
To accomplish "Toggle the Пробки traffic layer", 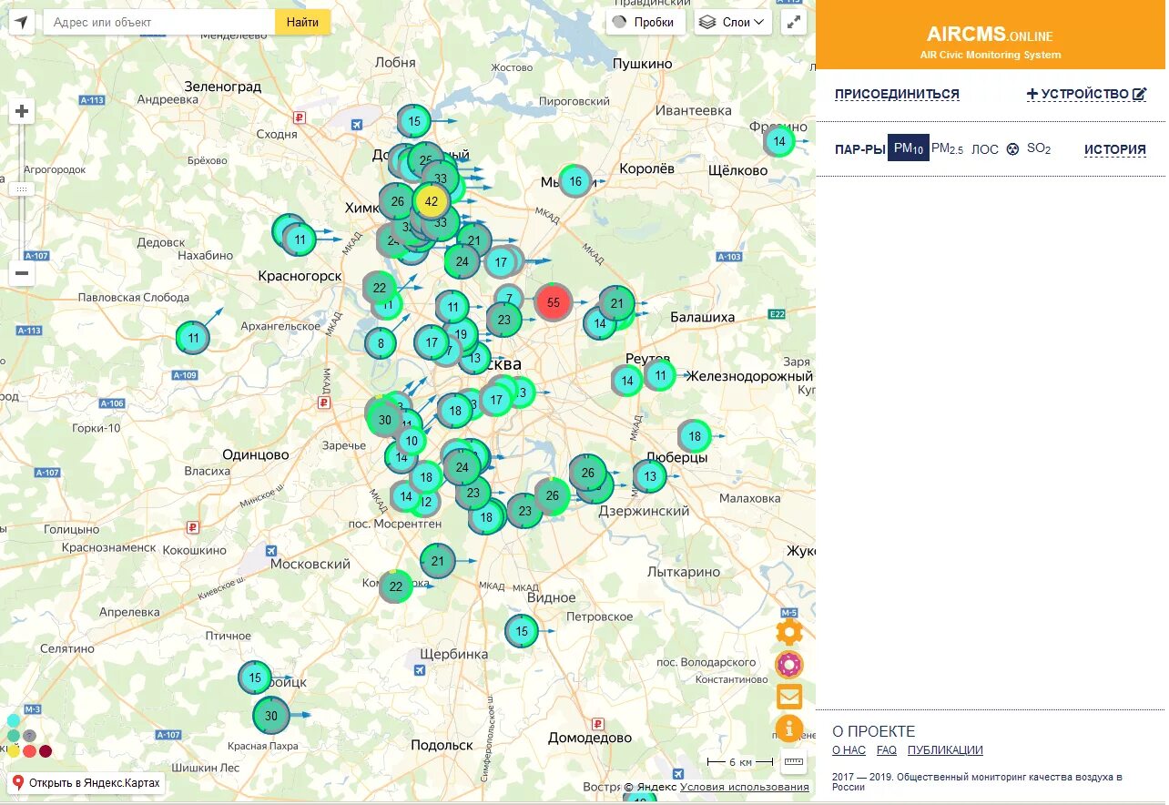I will pos(645,23).
